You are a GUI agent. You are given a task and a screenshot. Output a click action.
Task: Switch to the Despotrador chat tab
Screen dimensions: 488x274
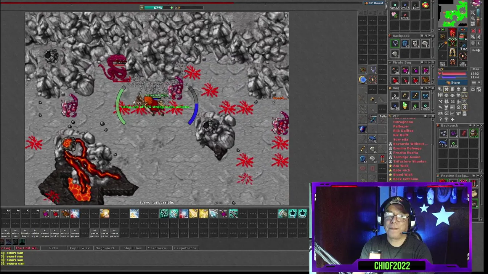pos(186,248)
